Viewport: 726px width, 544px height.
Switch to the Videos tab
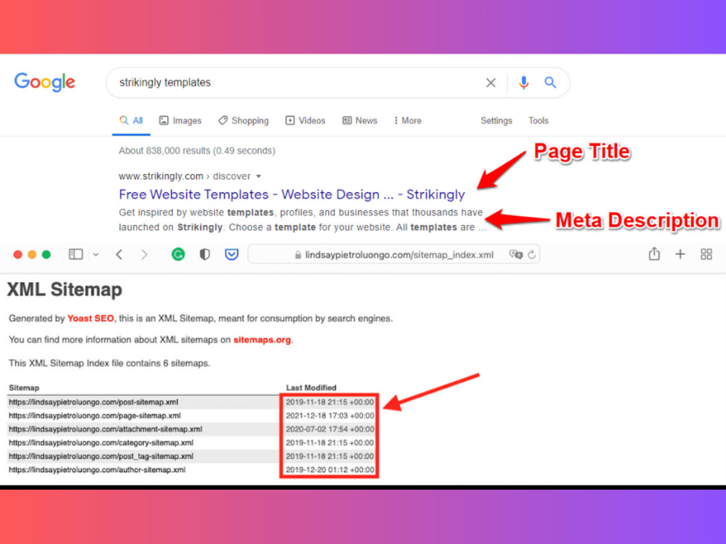coord(305,120)
